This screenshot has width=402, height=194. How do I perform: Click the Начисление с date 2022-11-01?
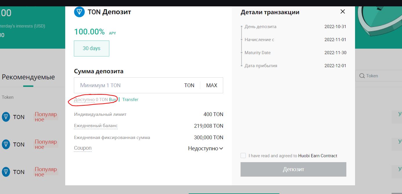click(335, 40)
